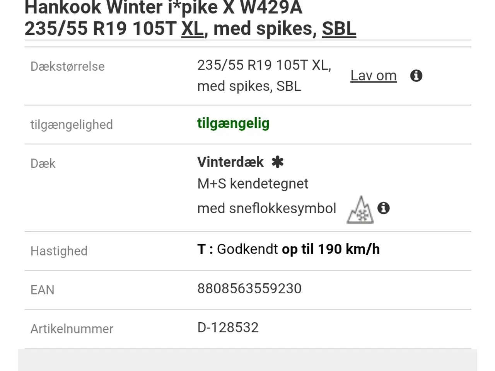The image size is (495, 371).
Task: Click the "Lav om" link
Action: pyautogui.click(x=373, y=76)
